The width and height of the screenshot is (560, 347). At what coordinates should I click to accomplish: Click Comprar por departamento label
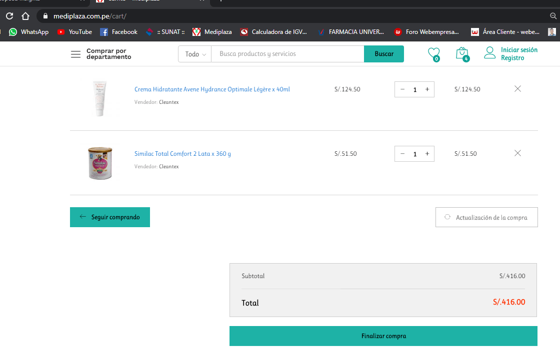point(109,54)
